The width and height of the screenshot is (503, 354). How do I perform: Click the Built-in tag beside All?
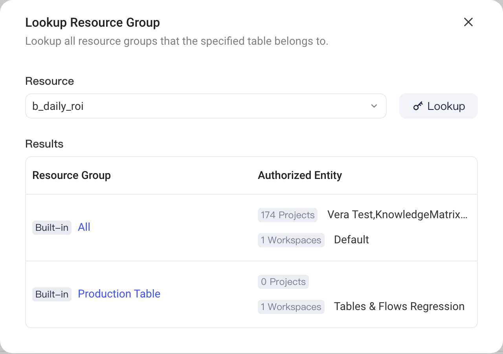pos(52,228)
